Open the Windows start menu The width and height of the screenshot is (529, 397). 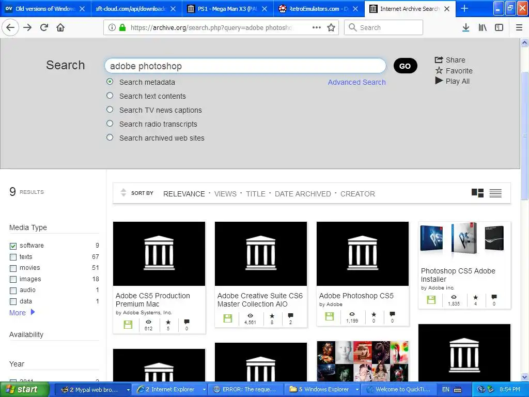24,389
